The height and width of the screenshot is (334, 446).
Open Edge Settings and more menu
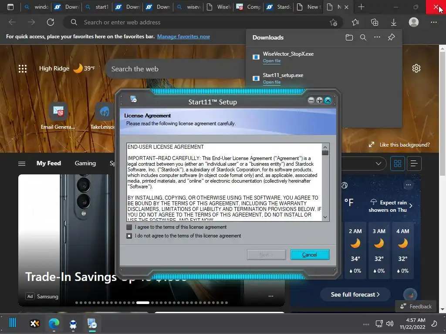tap(433, 22)
